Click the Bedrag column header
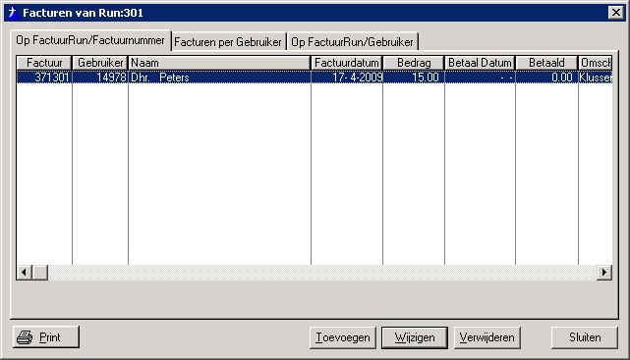630x360 pixels. pos(414,63)
